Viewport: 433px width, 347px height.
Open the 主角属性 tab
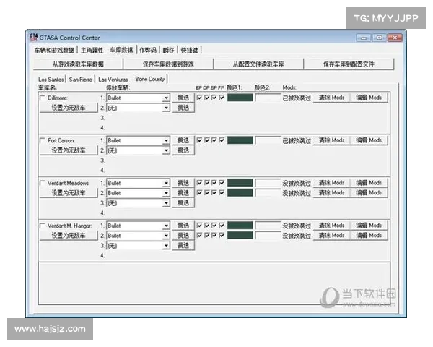point(92,50)
